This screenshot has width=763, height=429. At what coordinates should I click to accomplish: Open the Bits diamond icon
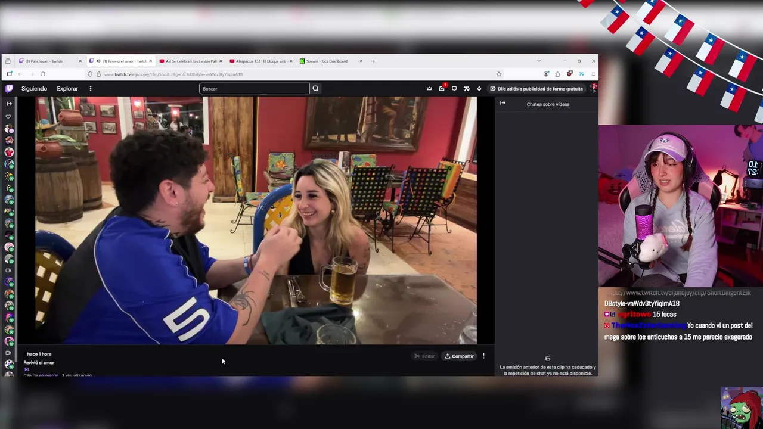pyautogui.click(x=479, y=89)
